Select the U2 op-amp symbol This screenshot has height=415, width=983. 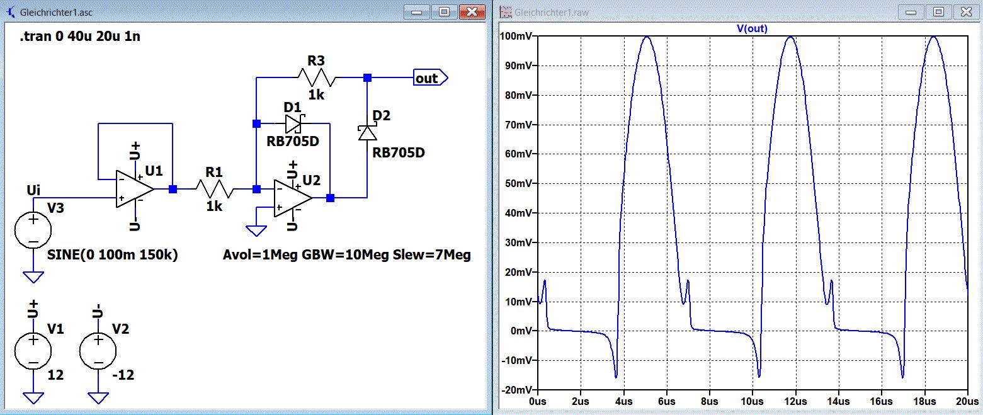293,198
